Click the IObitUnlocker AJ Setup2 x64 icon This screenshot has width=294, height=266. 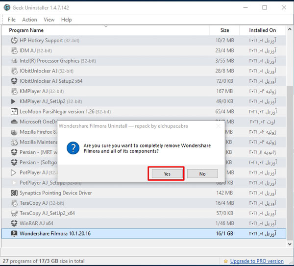[14, 81]
